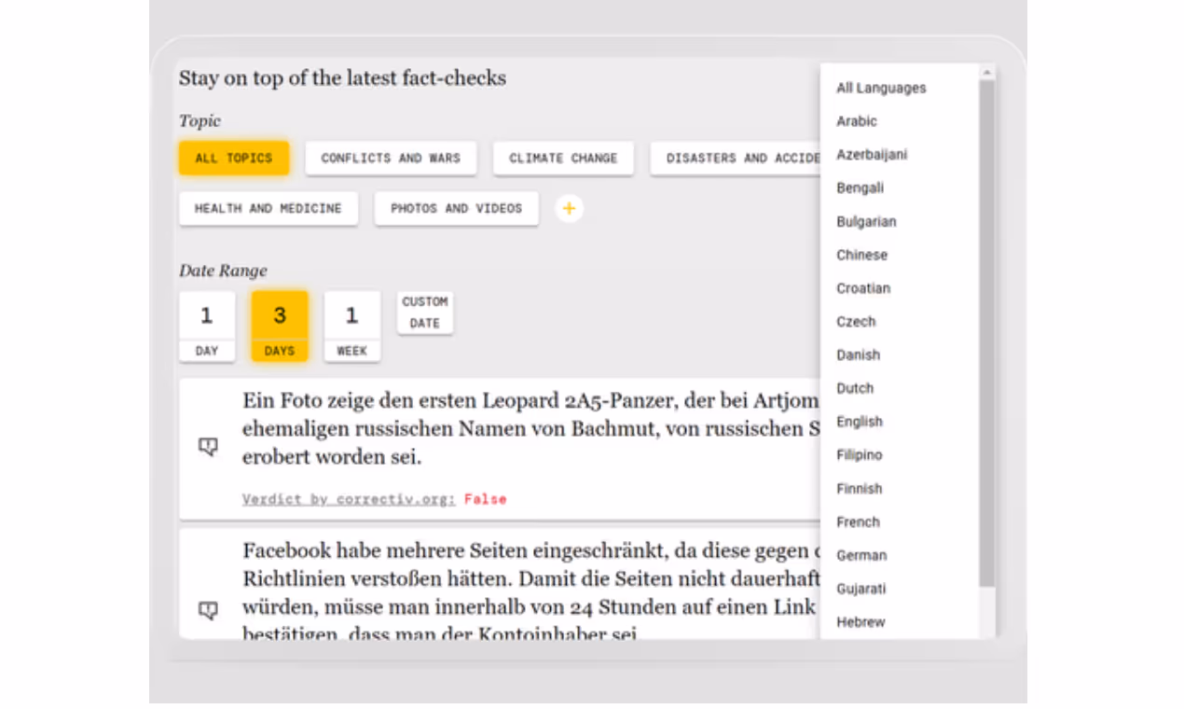Viewport: 1184px width, 709px height.
Task: Click the red False verdict label
Action: pos(486,499)
